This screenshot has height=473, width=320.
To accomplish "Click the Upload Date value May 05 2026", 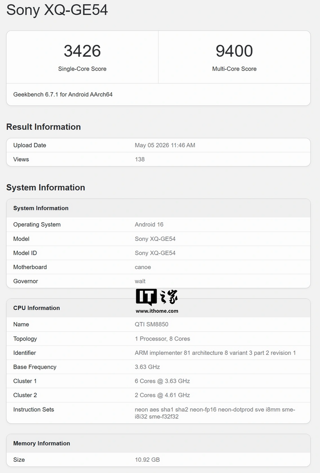I will click(165, 145).
